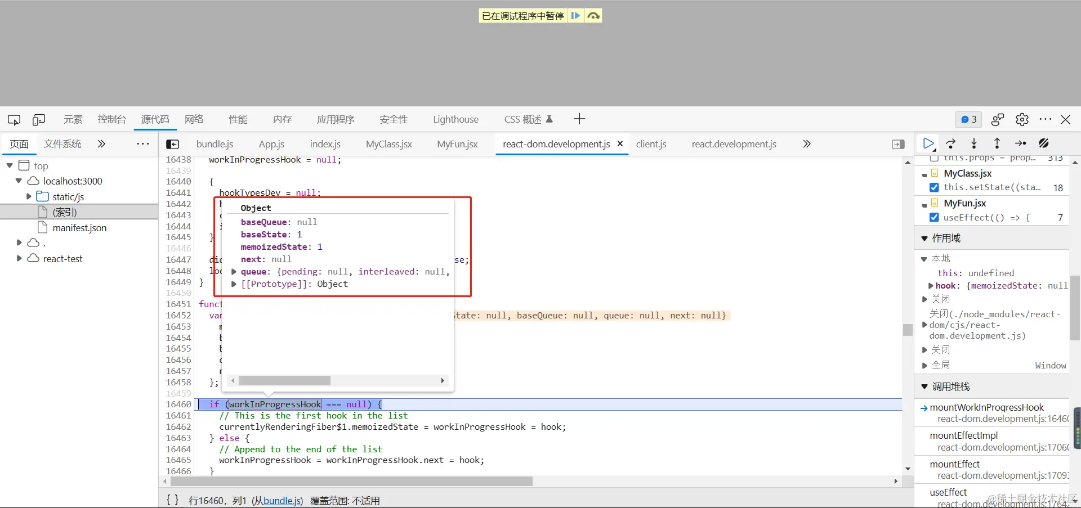Image resolution: width=1081 pixels, height=508 pixels.
Task: Toggle the navigator sidebar icon
Action: tap(173, 144)
